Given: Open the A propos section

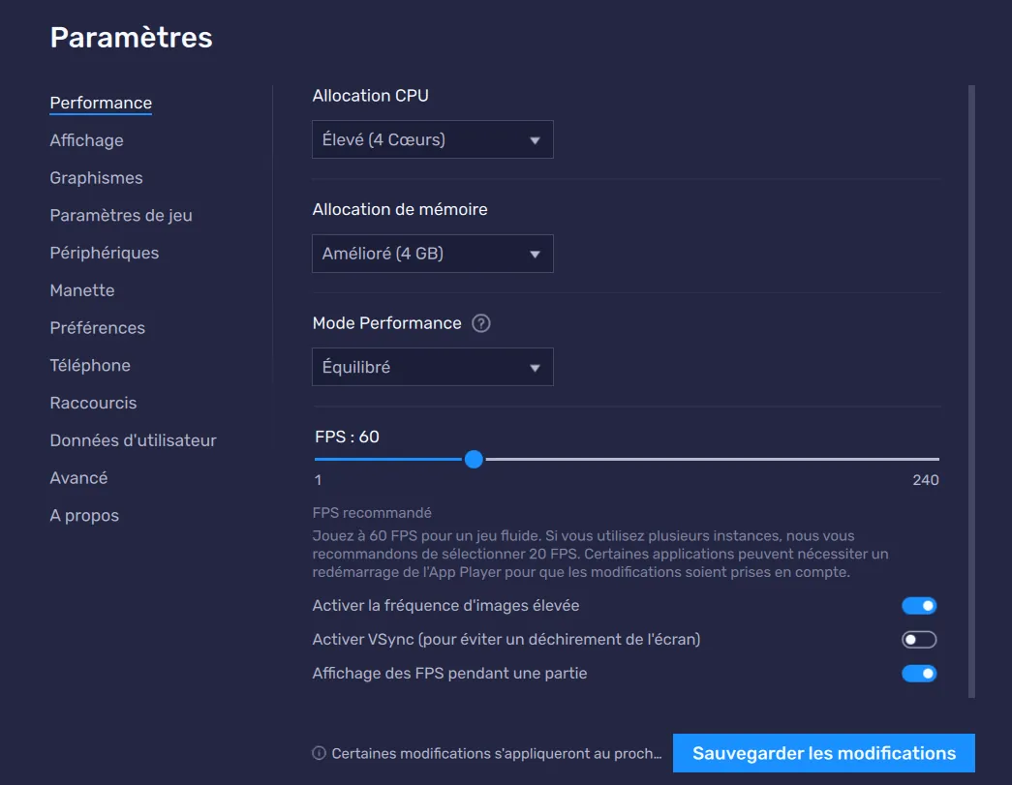Looking at the screenshot, I should click(x=84, y=516).
